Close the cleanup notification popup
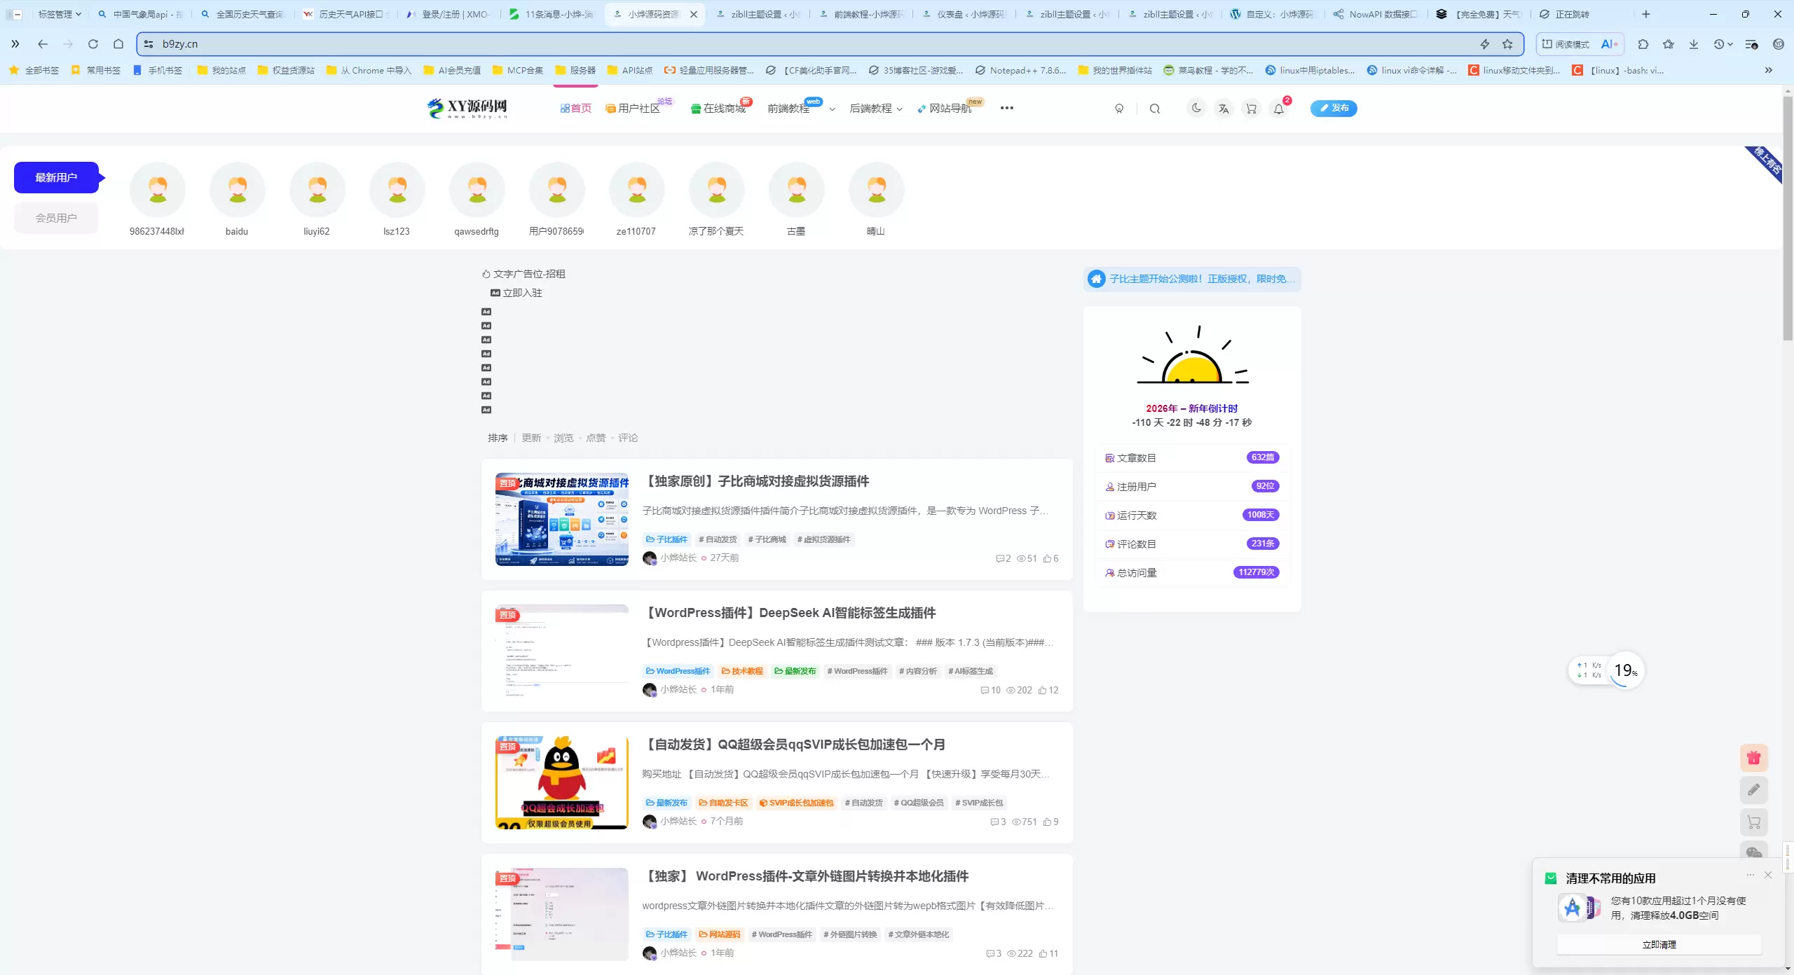This screenshot has height=975, width=1794. tap(1768, 875)
